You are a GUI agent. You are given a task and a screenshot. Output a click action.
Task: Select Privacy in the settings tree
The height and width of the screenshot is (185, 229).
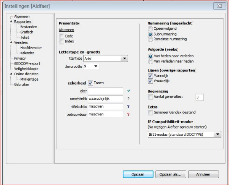point(20,58)
